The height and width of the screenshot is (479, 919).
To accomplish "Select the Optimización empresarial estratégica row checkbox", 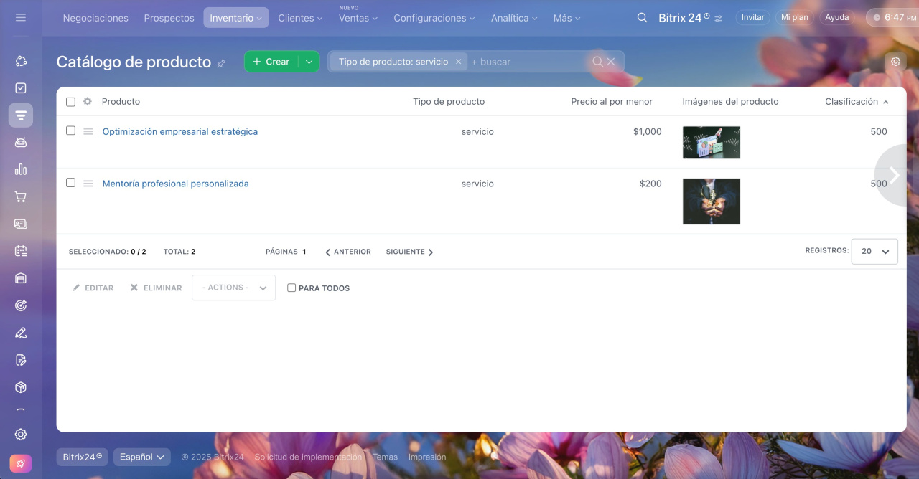I will click(70, 131).
